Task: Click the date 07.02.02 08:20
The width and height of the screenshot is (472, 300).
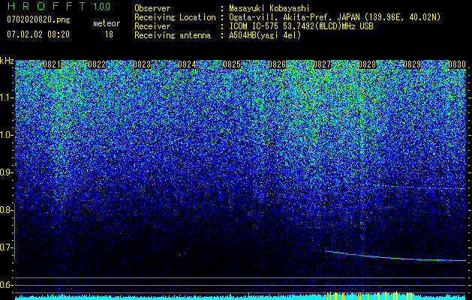Action: pyautogui.click(x=38, y=34)
